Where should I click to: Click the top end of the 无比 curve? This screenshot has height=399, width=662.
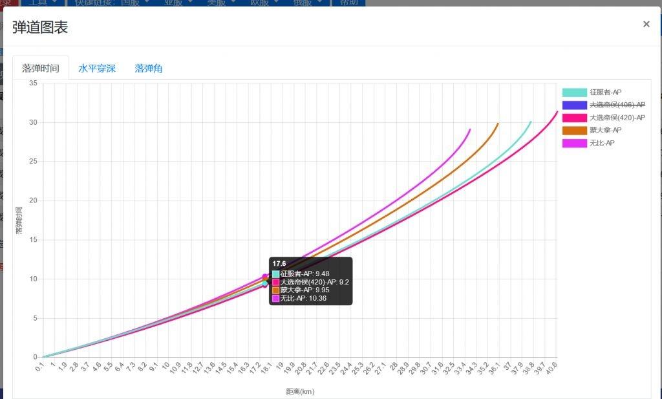(x=469, y=129)
